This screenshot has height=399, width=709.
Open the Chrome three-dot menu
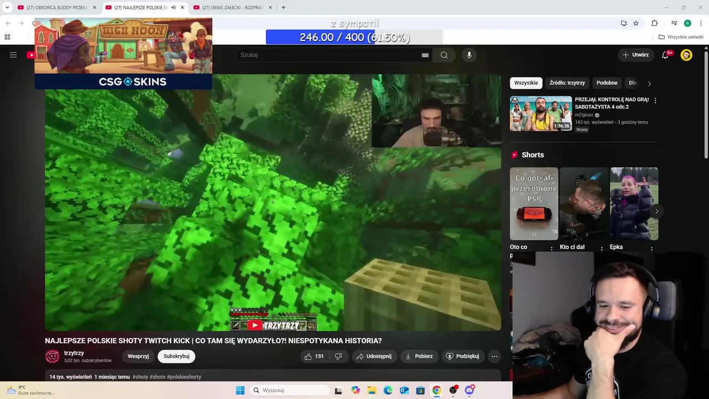[701, 23]
